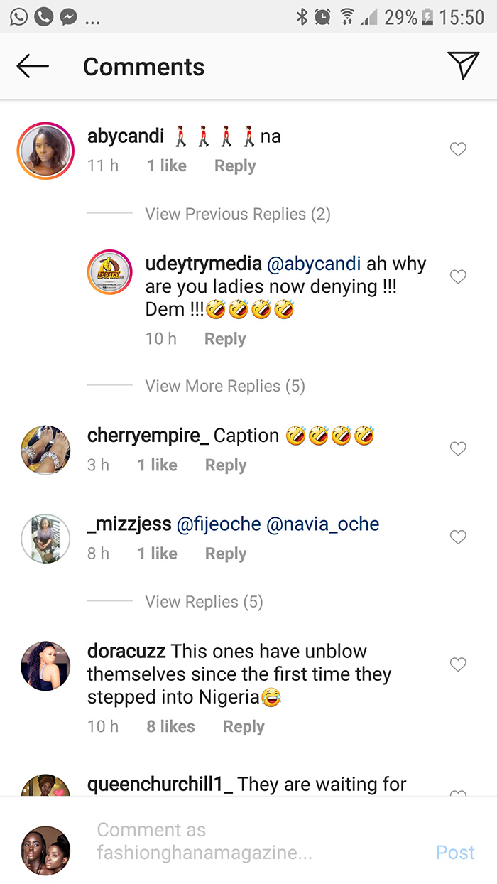Like udeytrymedia's reply with the heart icon
This screenshot has height=884, width=497.
point(459,276)
